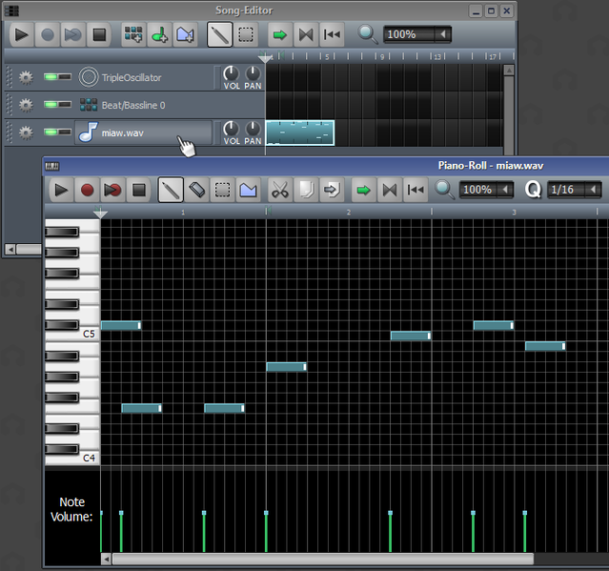Play the song in Song-Editor
609x571 pixels.
(x=21, y=35)
